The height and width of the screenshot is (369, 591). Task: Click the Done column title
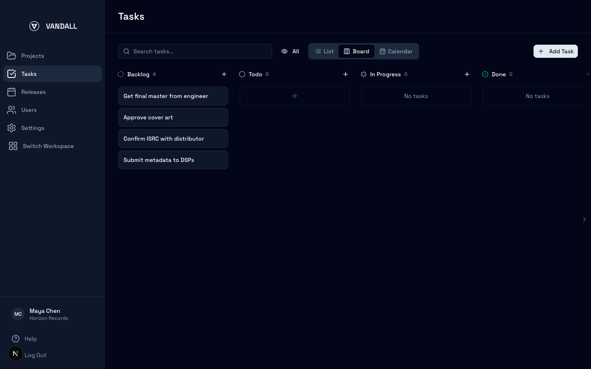point(499,74)
